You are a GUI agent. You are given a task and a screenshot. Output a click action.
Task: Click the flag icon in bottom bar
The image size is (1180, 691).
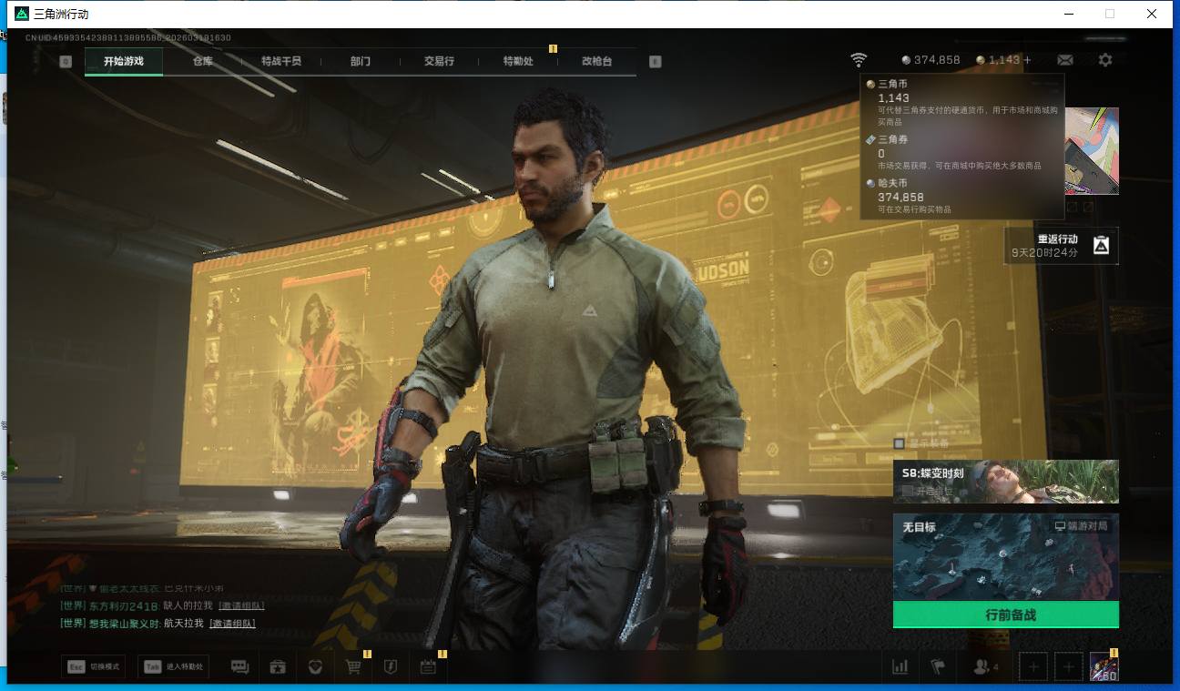938,667
